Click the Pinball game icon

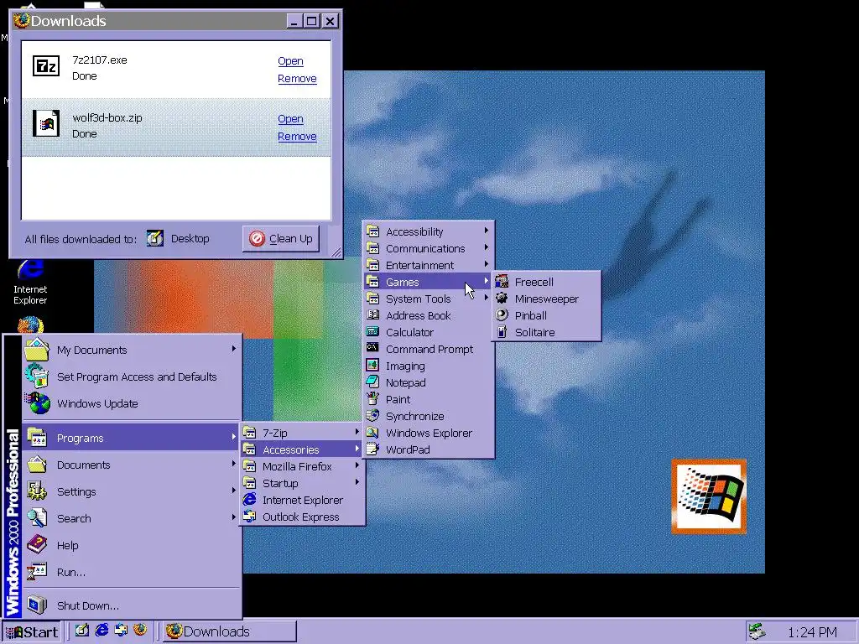click(502, 315)
